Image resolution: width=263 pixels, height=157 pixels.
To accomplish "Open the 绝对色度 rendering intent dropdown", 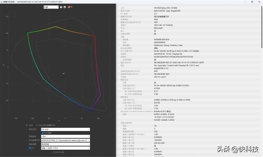I will (x=65, y=144).
